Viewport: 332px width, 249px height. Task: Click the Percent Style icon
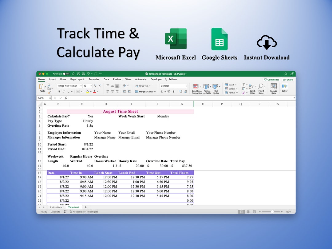click(x=169, y=92)
